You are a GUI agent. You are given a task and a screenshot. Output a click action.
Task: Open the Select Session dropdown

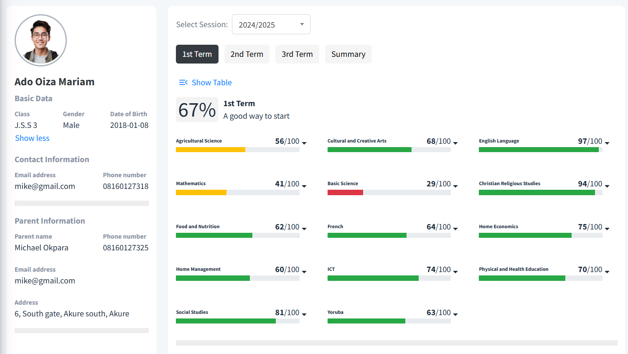(x=271, y=24)
